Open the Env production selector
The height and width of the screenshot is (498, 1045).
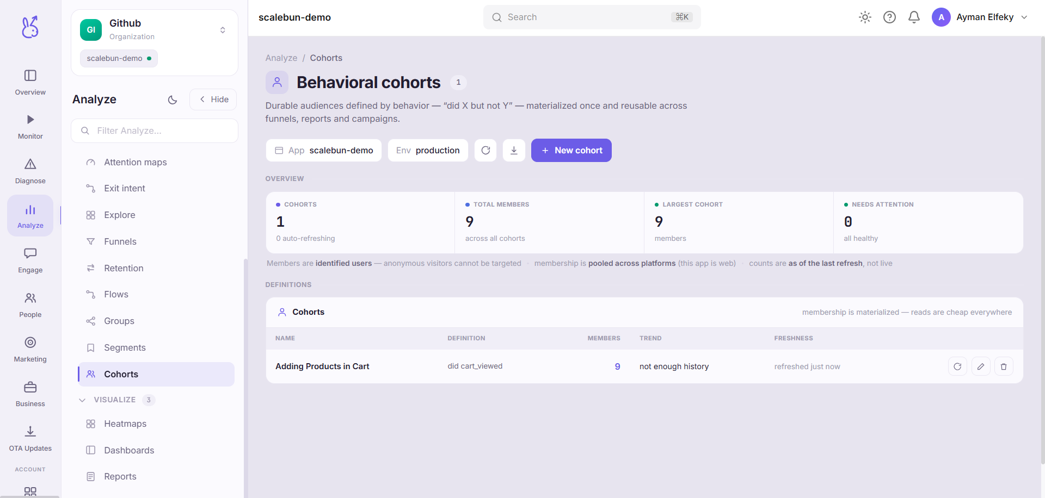[x=428, y=151]
